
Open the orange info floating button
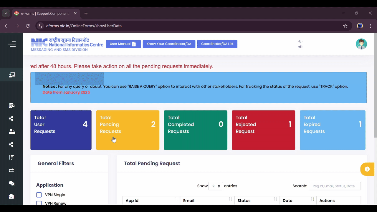point(367,169)
